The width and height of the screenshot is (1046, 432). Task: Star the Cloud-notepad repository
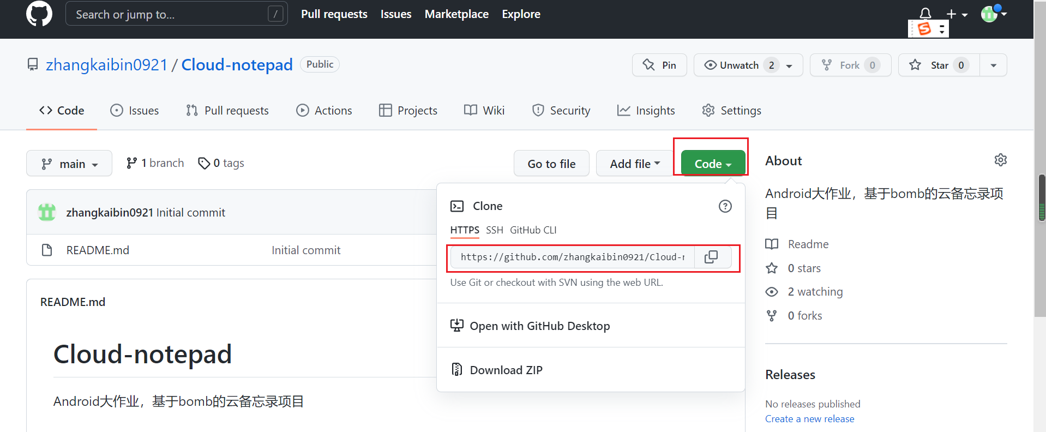(939, 65)
